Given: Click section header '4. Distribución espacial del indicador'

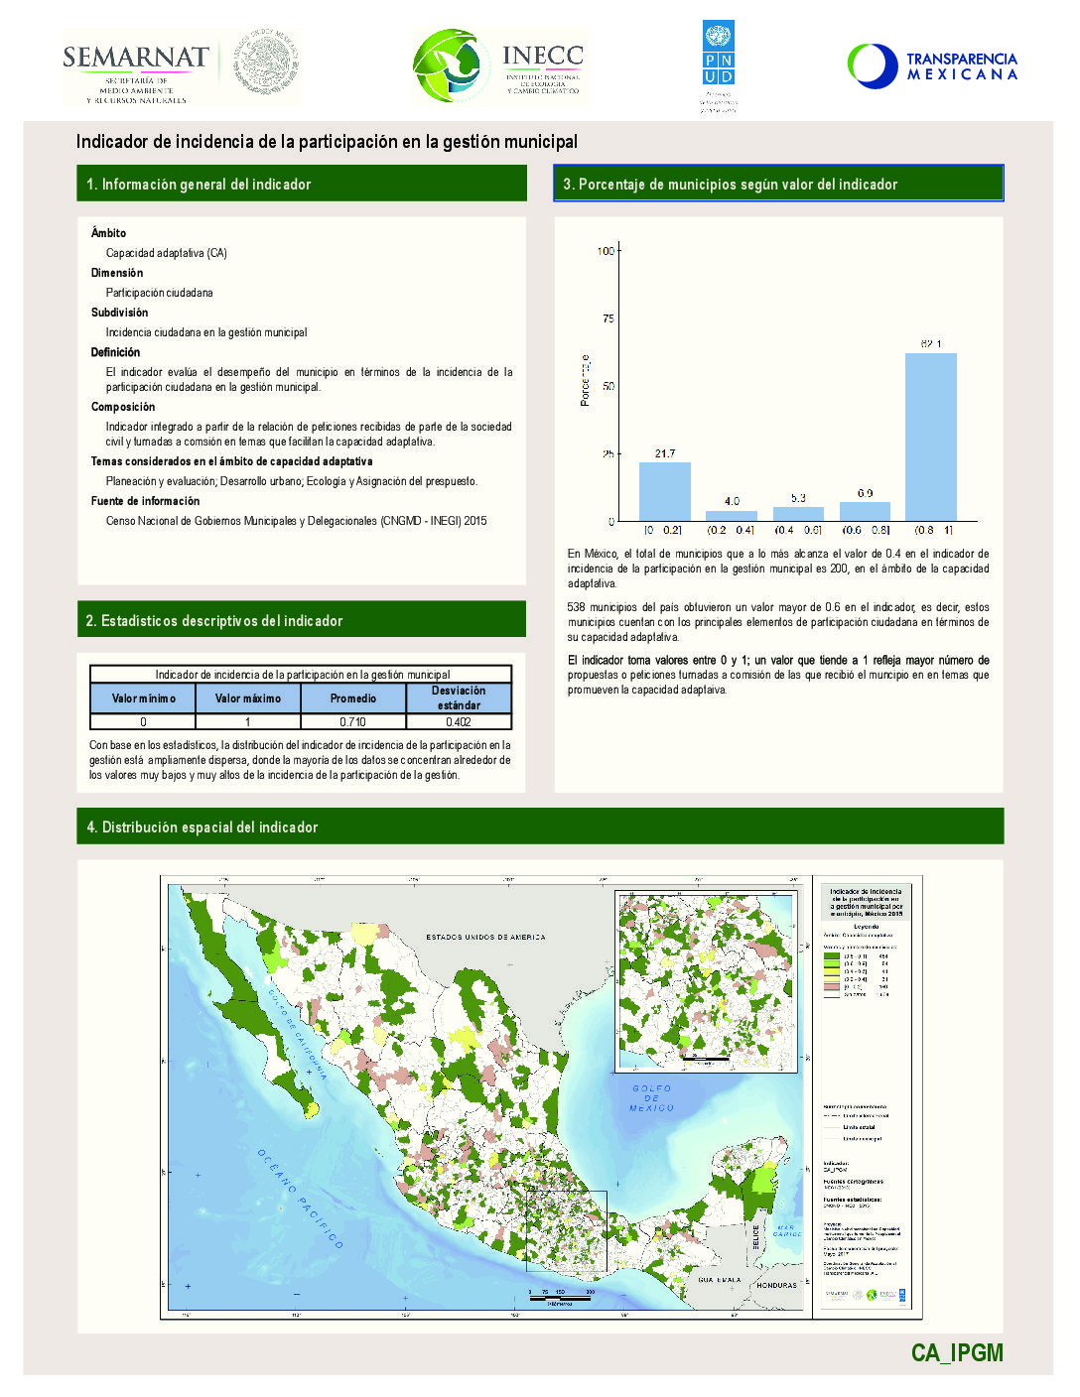Looking at the screenshot, I should [540, 826].
